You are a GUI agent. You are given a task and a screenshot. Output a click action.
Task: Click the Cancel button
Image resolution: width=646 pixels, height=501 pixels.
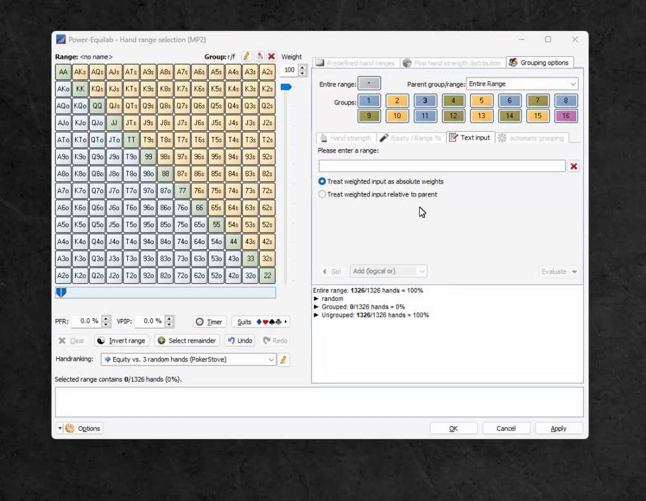(506, 429)
